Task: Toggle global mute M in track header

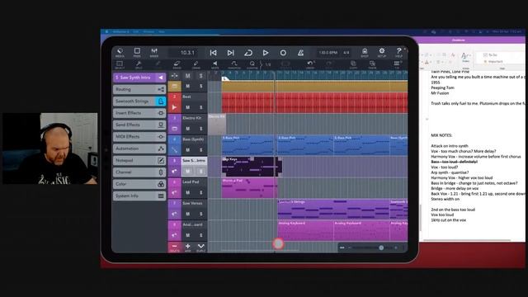Action: [187, 76]
